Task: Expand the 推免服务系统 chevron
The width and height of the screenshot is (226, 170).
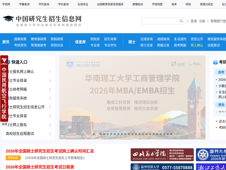Action: 50,98
